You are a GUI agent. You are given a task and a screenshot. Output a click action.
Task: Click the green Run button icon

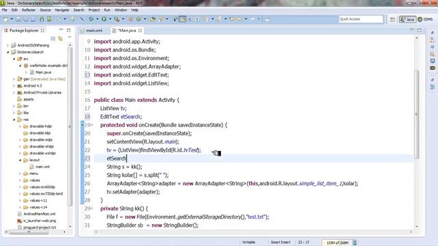(104, 19)
